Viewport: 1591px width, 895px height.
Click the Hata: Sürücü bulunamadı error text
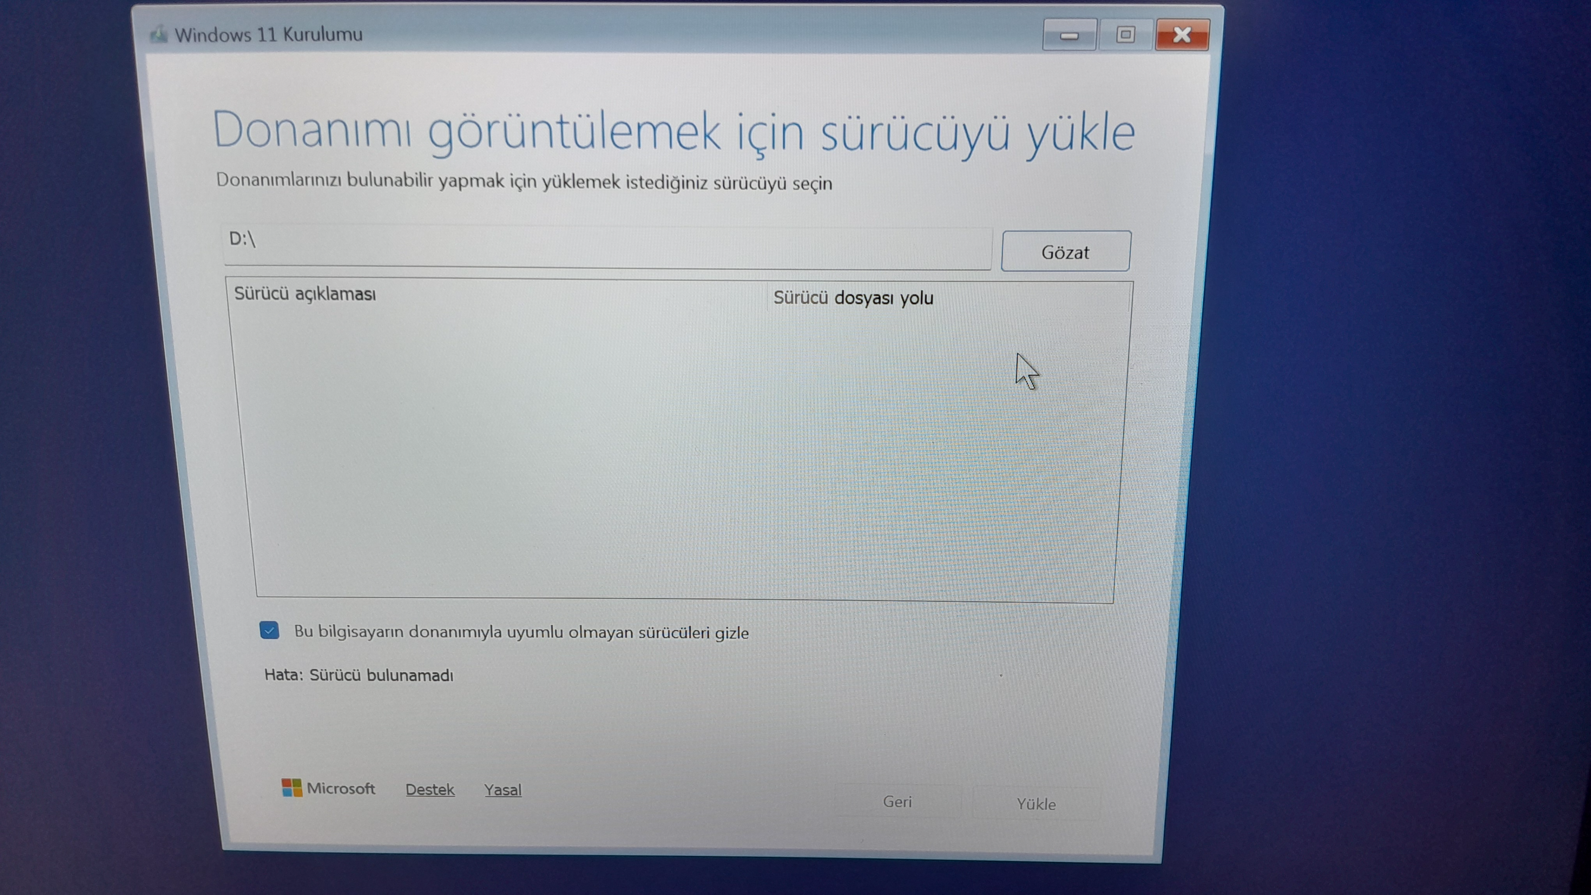point(359,675)
